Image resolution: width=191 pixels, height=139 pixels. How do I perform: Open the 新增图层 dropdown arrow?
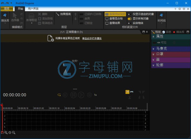pyautogui.click(x=32, y=23)
